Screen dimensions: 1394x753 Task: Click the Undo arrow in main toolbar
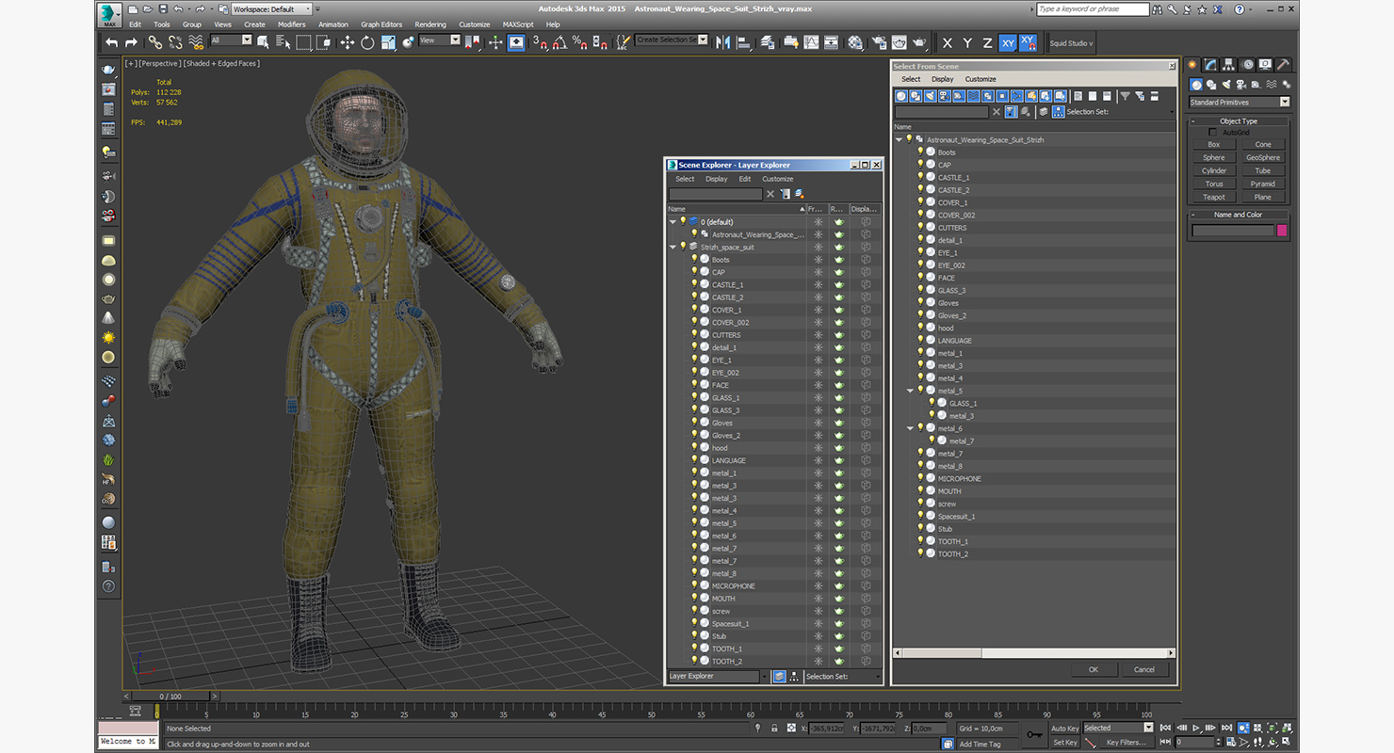click(x=111, y=42)
